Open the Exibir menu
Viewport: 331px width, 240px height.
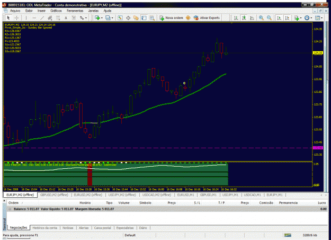pos(29,11)
